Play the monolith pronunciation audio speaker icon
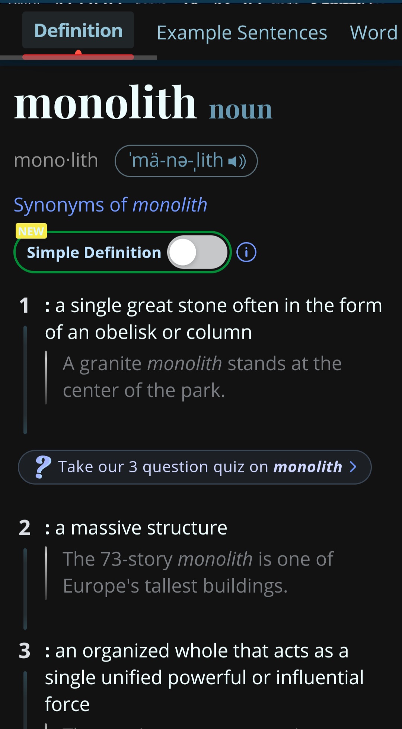The image size is (402, 729). point(237,161)
